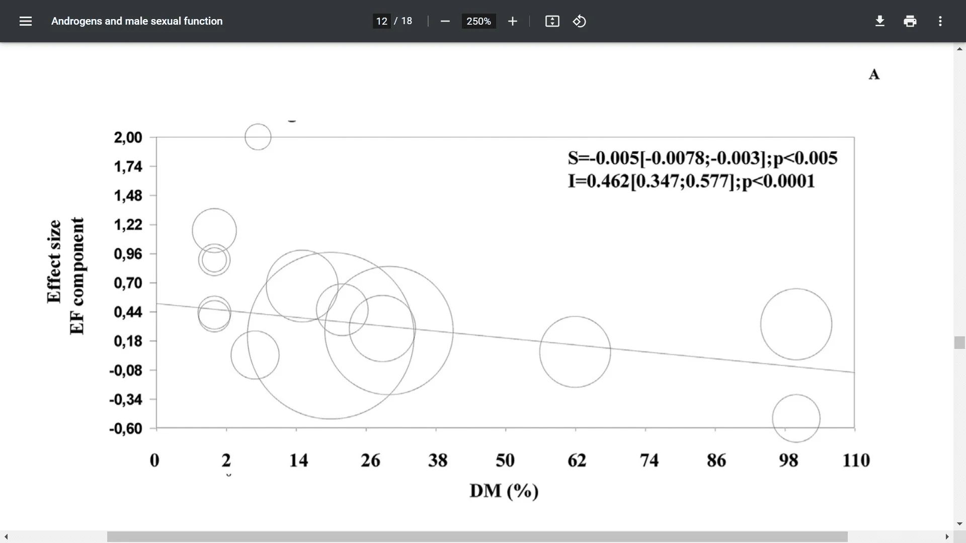Click the total page count '18'
Image resolution: width=966 pixels, height=543 pixels.
(x=407, y=21)
